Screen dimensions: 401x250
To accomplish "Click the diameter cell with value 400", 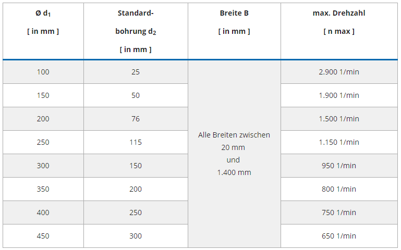I will [43, 213].
